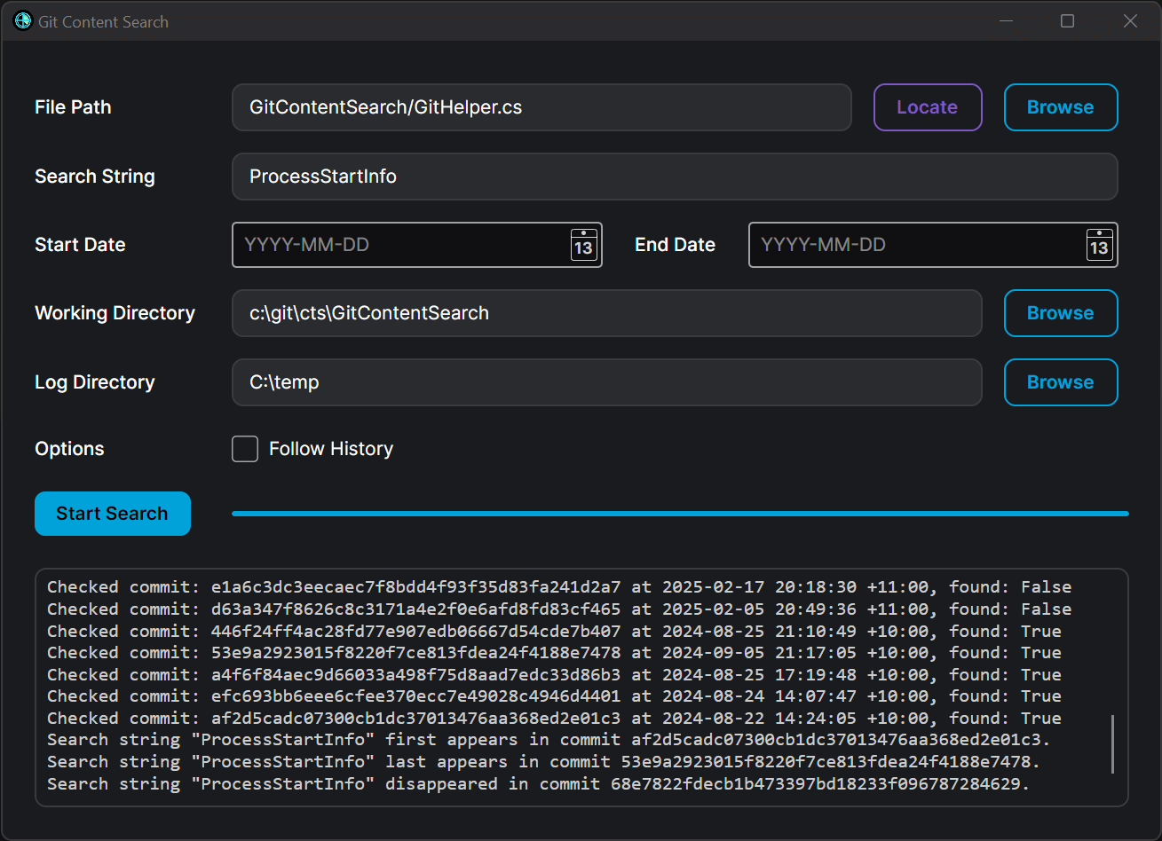Select log line for commit a4f6f84aec9d66033
The height and width of the screenshot is (841, 1162).
tap(554, 675)
